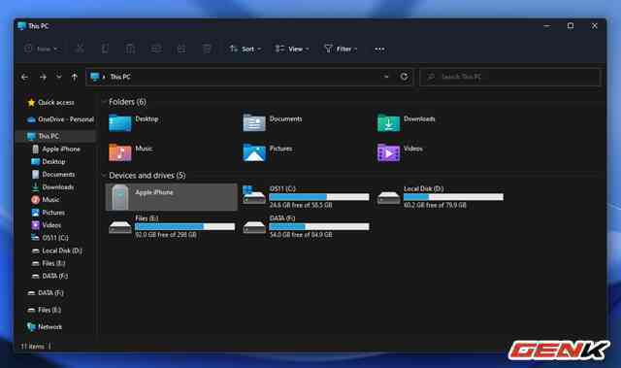This screenshot has height=368, width=621.
Task: Select the OS11 (C:) drive icon
Action: 254,195
